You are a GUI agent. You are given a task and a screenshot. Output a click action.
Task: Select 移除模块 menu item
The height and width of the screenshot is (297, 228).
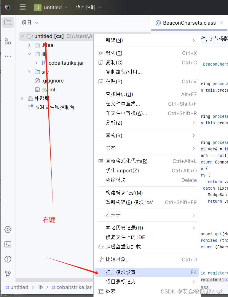click(x=147, y=180)
